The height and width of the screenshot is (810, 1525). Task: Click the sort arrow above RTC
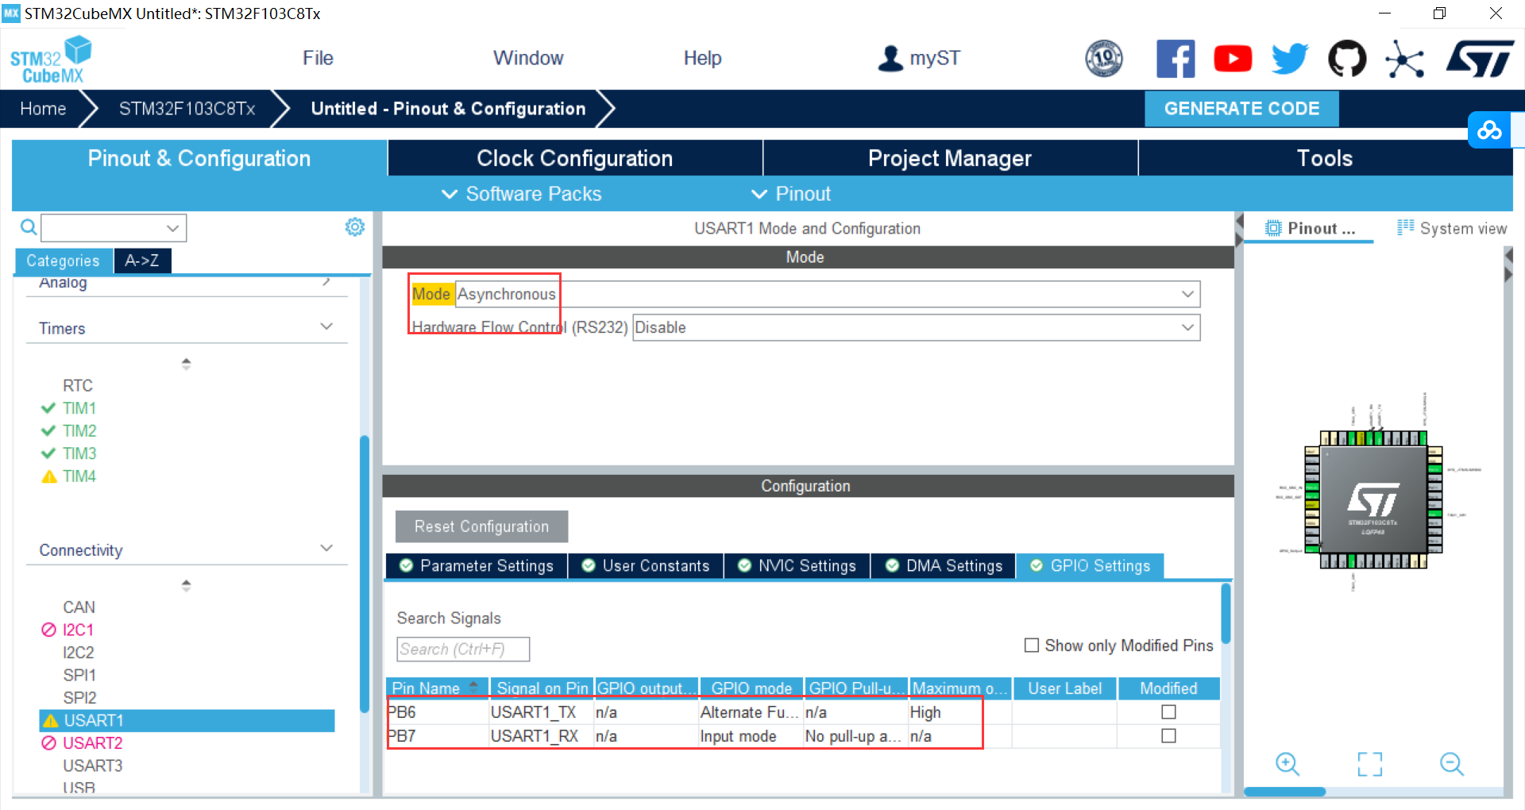click(x=186, y=364)
